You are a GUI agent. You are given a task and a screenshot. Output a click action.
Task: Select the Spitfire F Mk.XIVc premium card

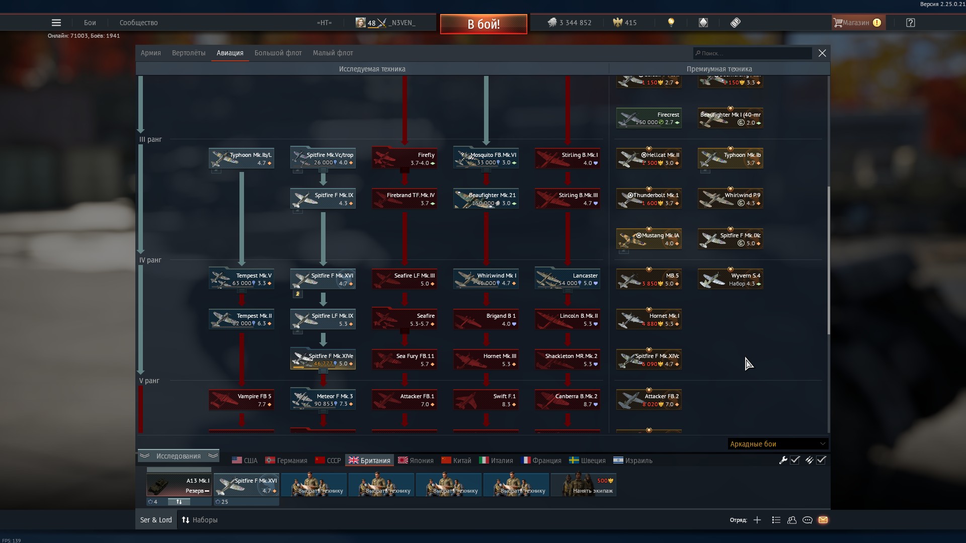pyautogui.click(x=649, y=359)
